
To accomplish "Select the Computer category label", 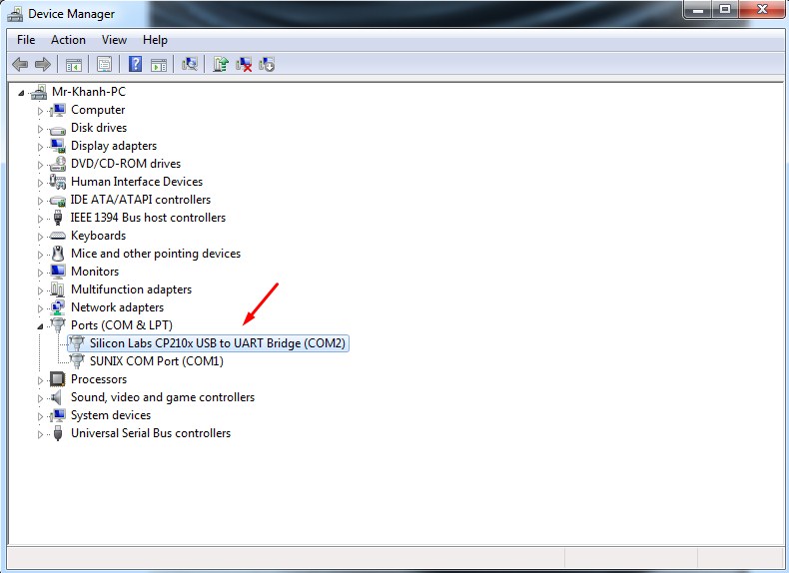I will pyautogui.click(x=98, y=110).
